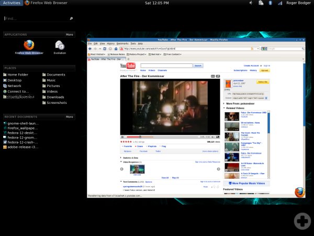Click the Bluetooth icon in top panel
This screenshot has width=314, height=236.
[270, 3]
